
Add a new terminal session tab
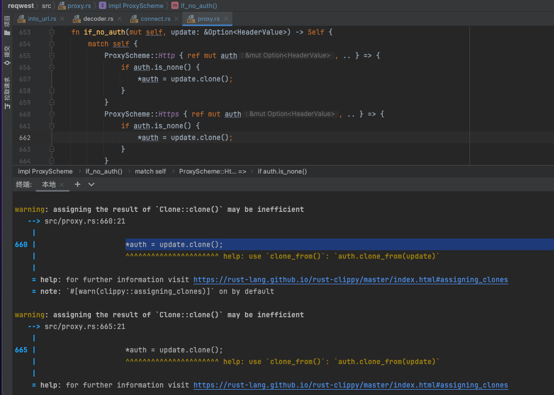(78, 184)
